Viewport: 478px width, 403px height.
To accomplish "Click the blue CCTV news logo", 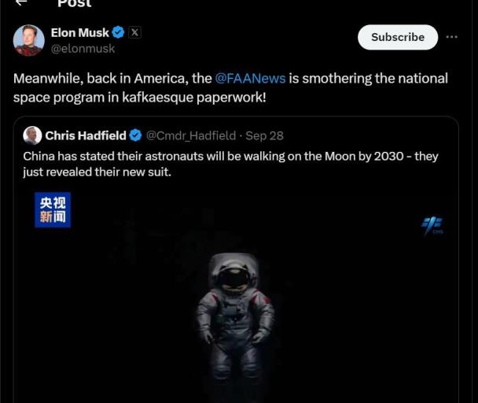I will point(53,210).
